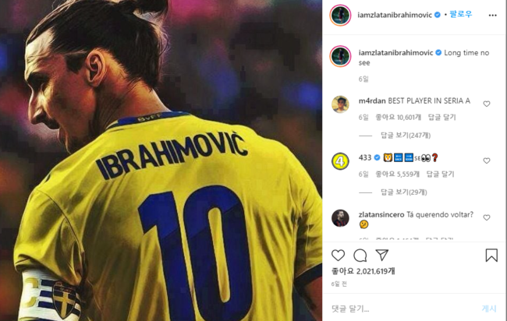
Task: Like the 433 comment heart
Action: click(487, 160)
